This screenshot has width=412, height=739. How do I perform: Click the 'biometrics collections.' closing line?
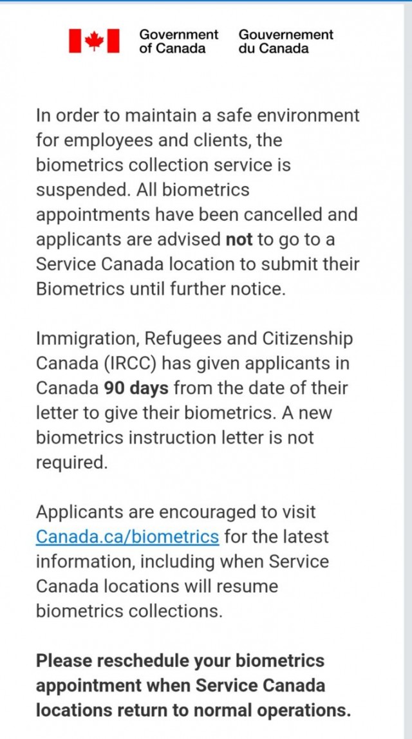tap(129, 612)
